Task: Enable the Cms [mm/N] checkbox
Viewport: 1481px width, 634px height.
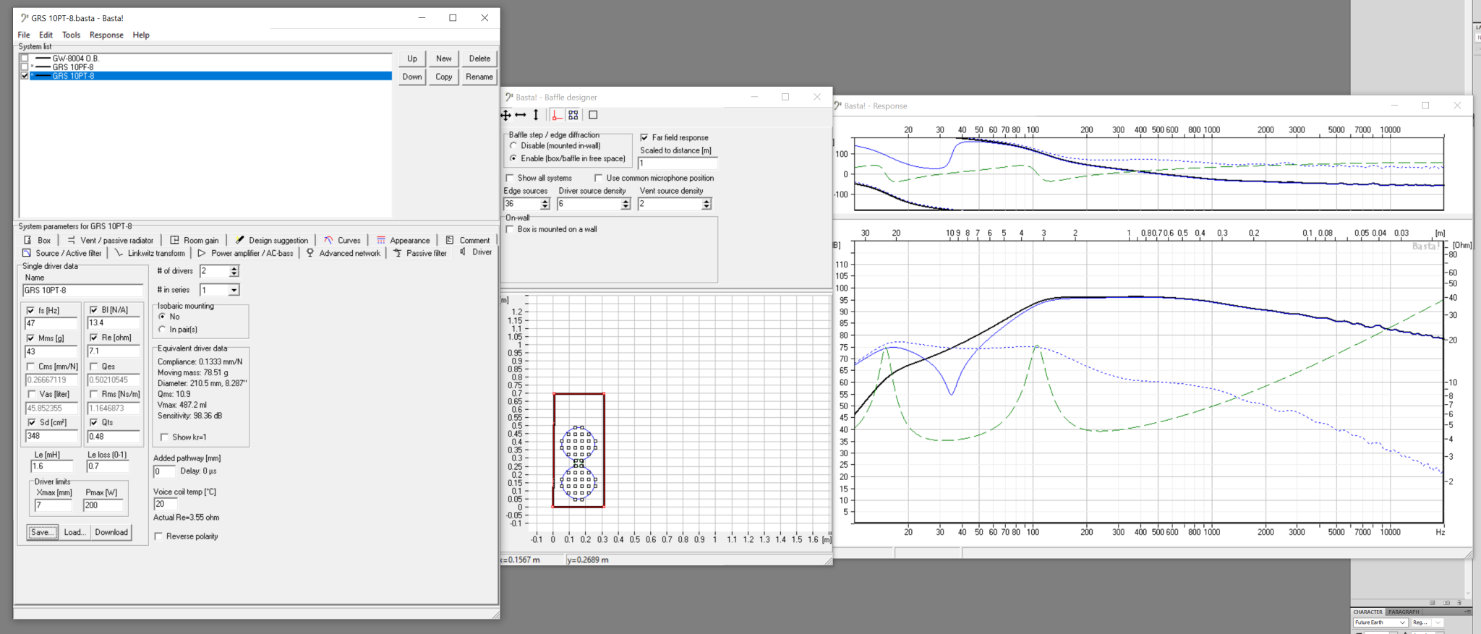Action: click(30, 367)
